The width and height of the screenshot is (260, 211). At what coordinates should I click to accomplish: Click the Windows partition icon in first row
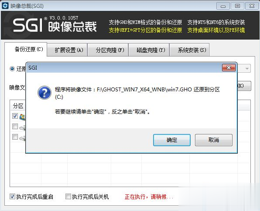pyautogui.click(x=23, y=117)
